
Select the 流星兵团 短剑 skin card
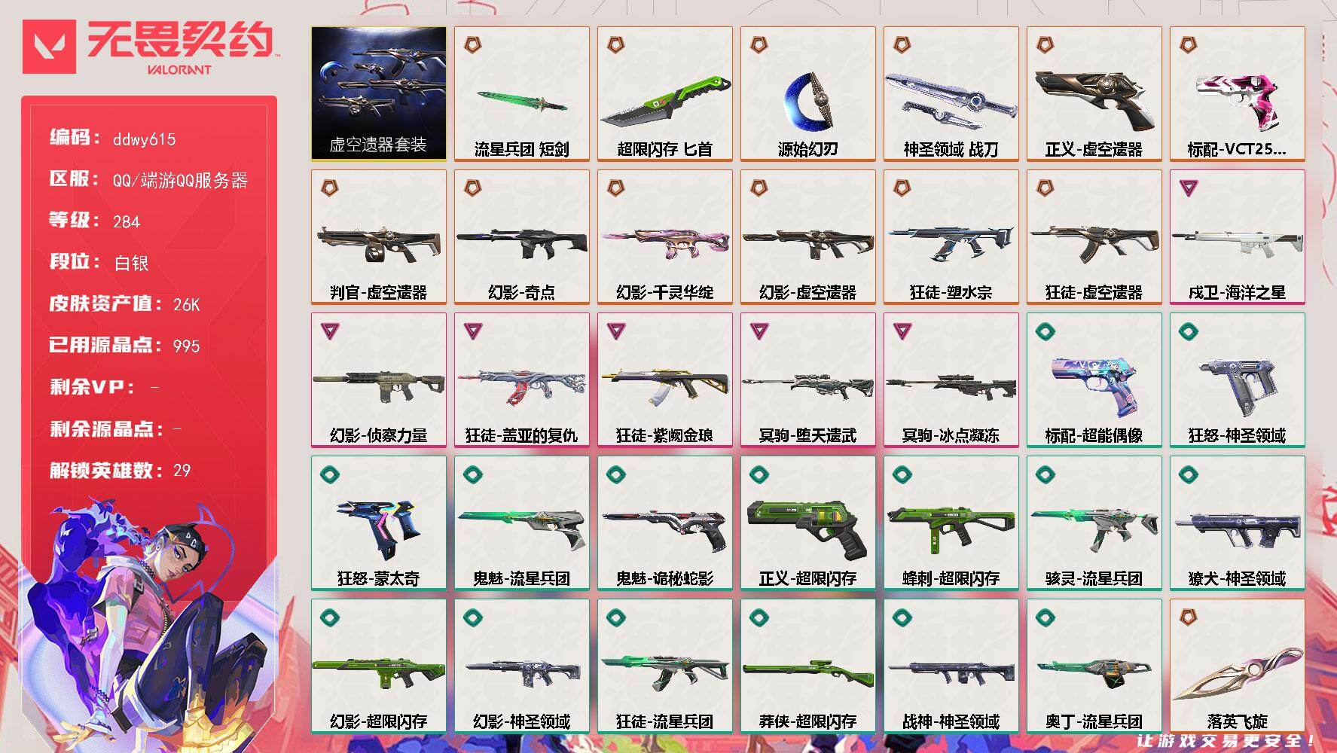click(x=521, y=94)
